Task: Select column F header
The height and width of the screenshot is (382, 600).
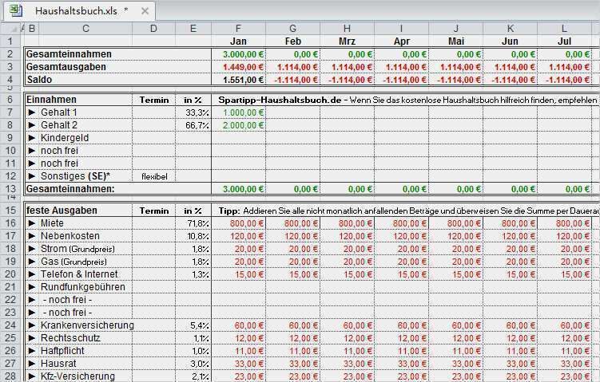Action: click(238, 28)
